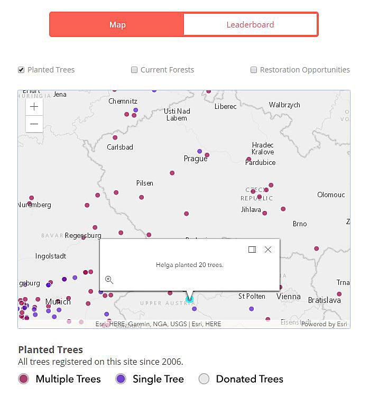
Task: Enable the Current Forests checkbox
Action: point(134,70)
